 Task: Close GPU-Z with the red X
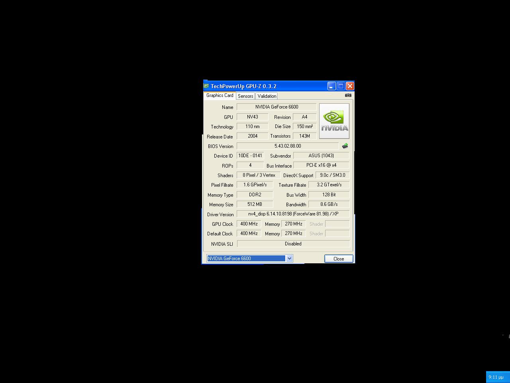coord(350,86)
